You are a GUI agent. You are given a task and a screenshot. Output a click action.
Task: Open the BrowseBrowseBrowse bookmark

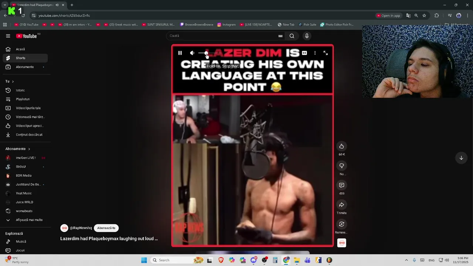click(x=197, y=25)
